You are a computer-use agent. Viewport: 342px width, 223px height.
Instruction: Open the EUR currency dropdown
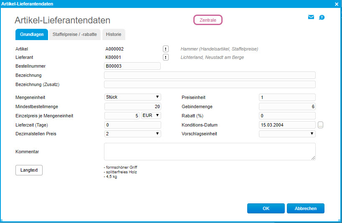[x=151, y=116]
